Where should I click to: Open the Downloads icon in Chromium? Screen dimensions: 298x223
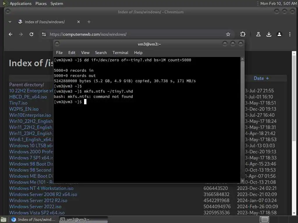[x=269, y=34]
